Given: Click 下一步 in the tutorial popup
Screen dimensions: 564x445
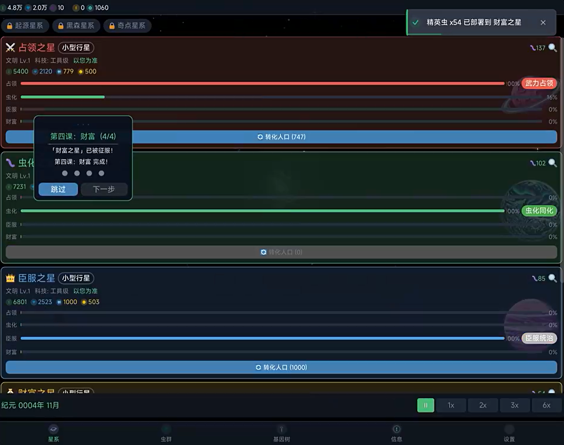Looking at the screenshot, I should 104,189.
